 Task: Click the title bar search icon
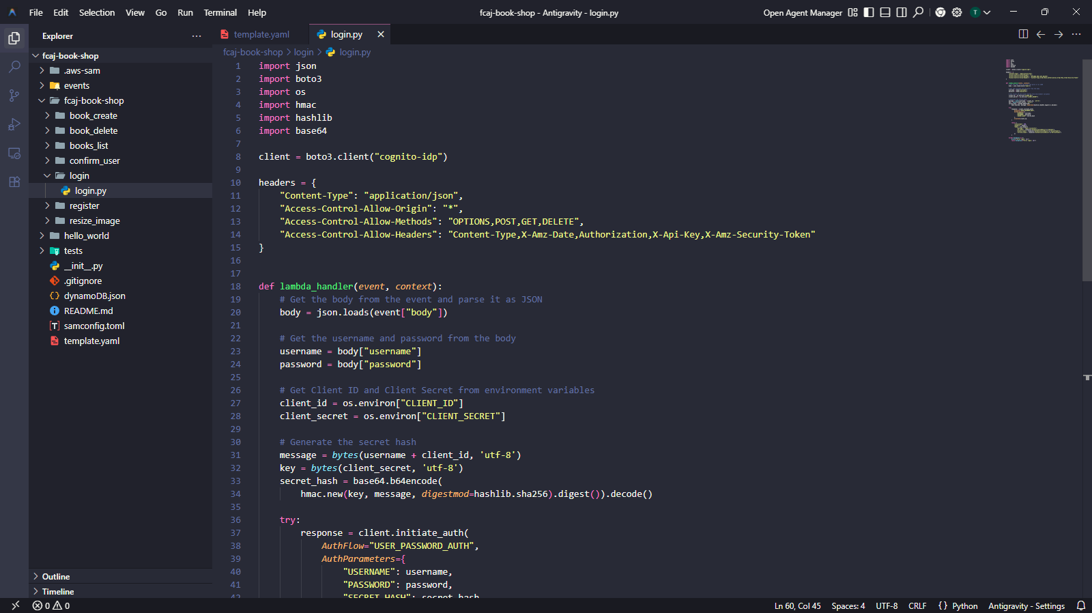(x=919, y=12)
